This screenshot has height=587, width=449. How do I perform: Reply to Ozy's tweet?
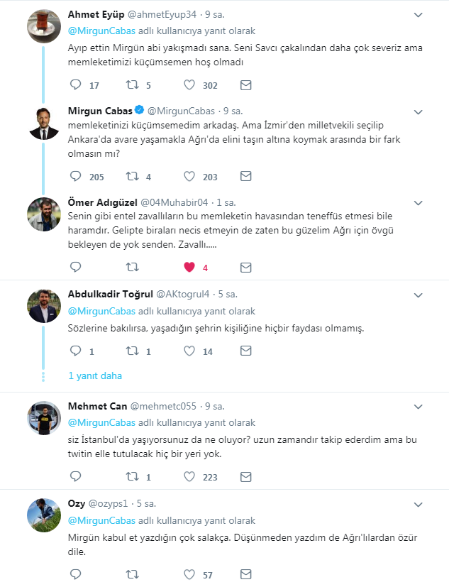77,574
